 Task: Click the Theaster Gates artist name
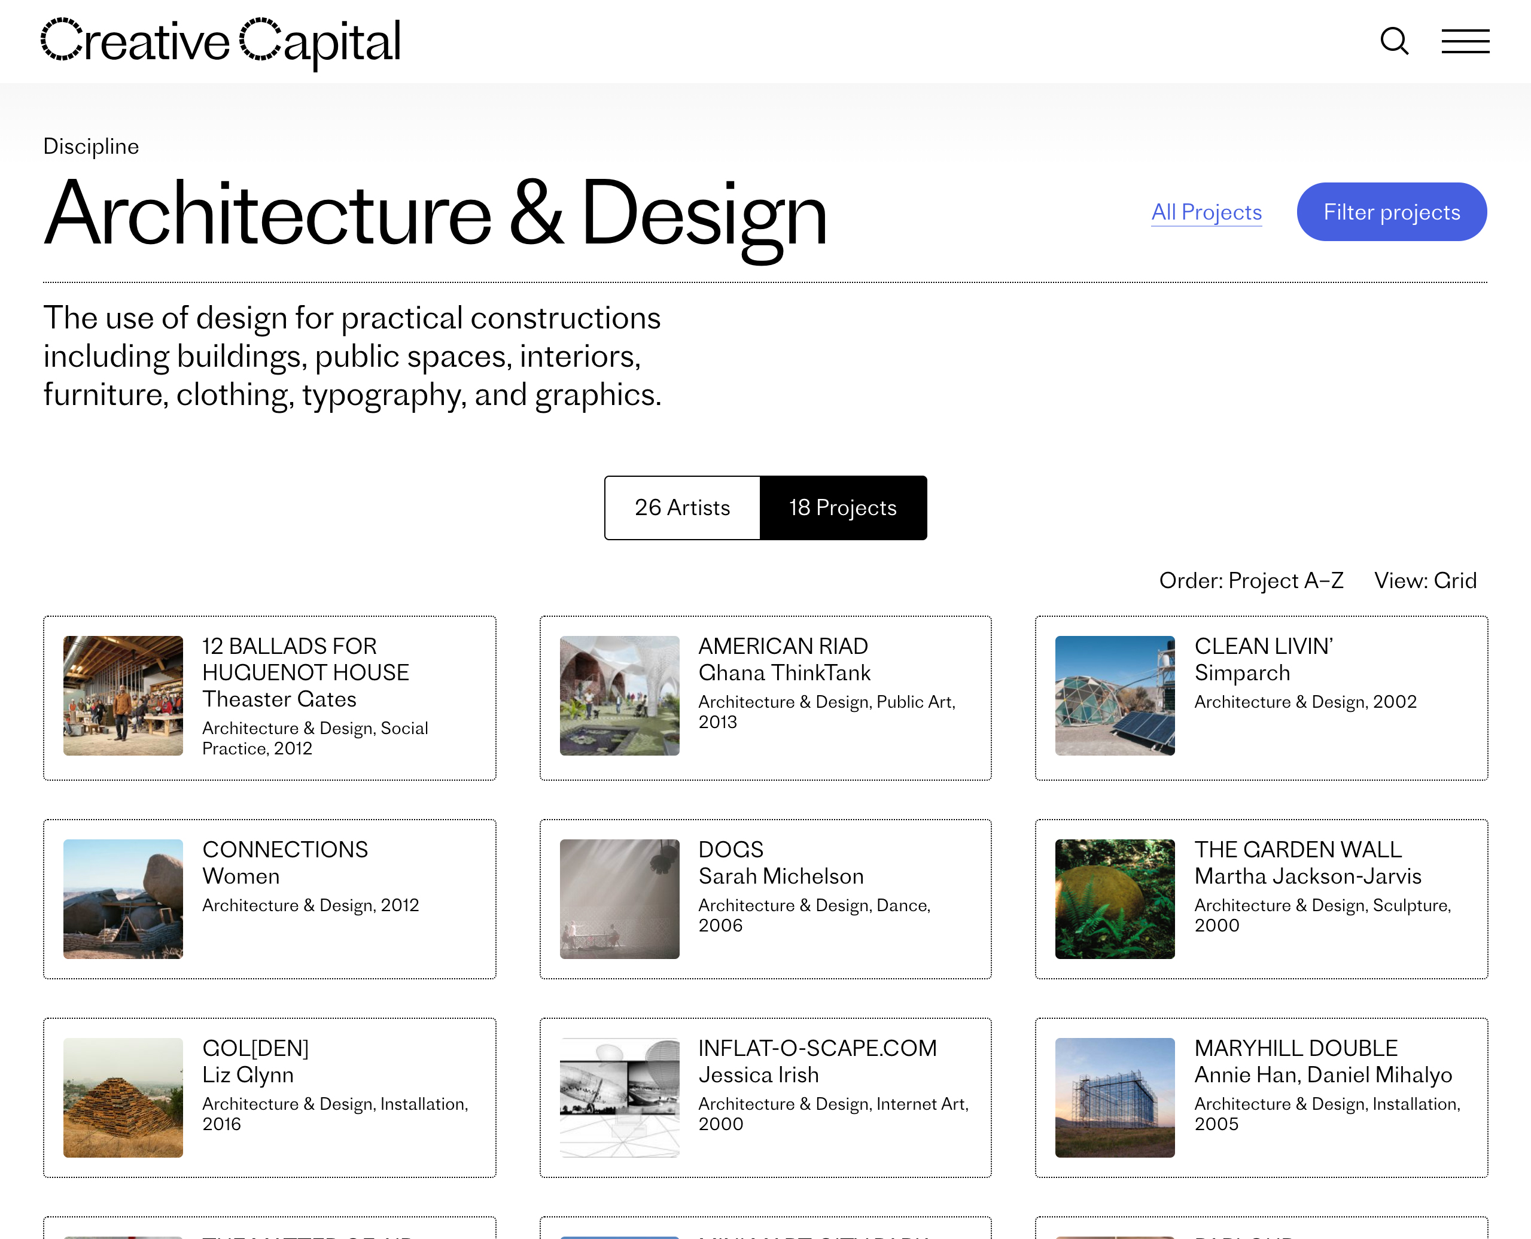(279, 699)
